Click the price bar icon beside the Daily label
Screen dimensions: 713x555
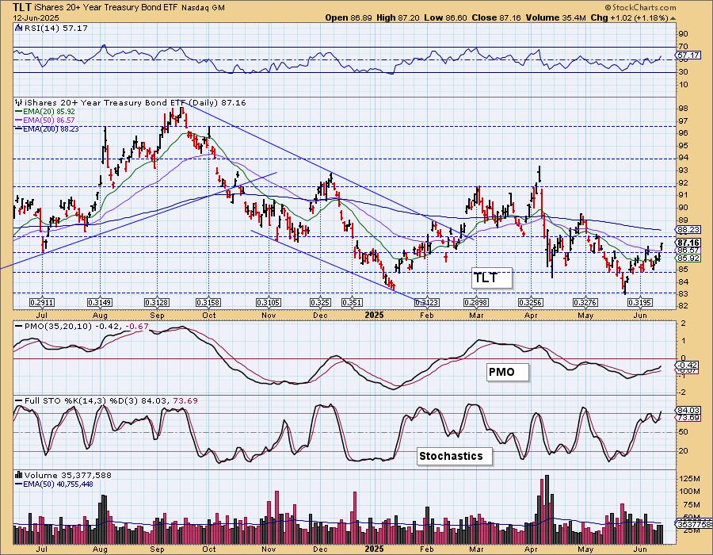19,102
